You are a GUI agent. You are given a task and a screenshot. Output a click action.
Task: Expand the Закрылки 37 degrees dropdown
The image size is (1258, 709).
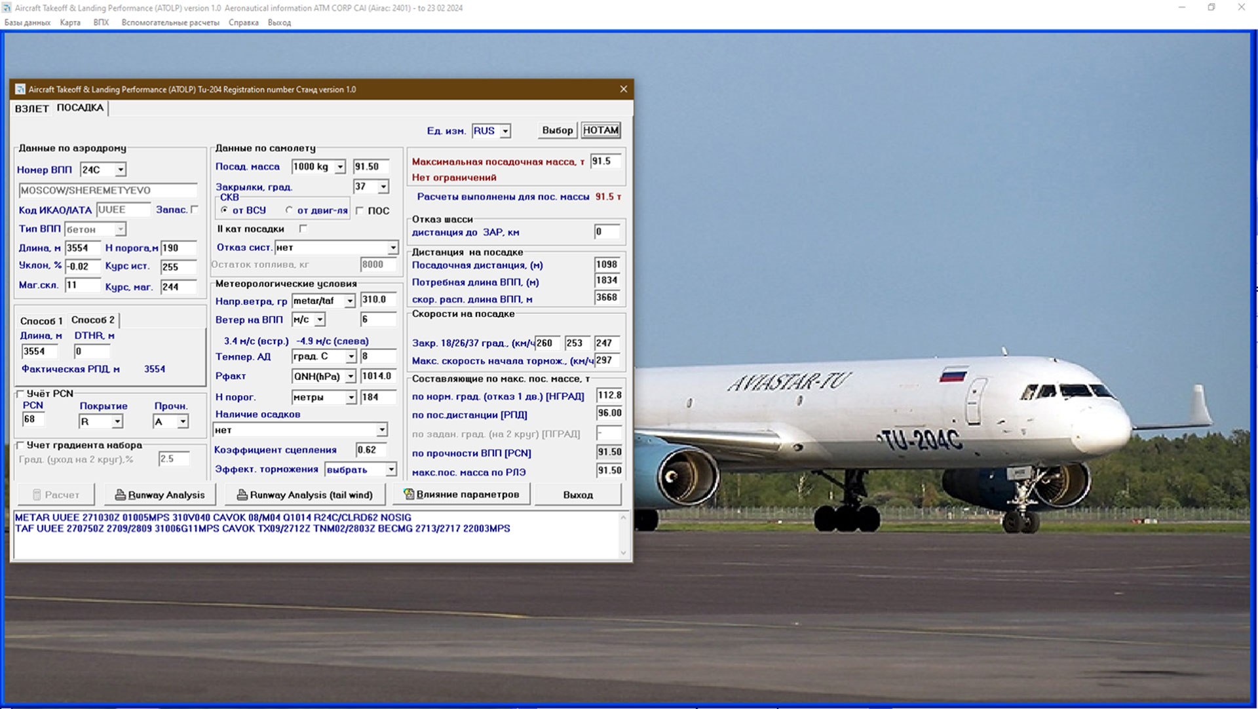[383, 187]
